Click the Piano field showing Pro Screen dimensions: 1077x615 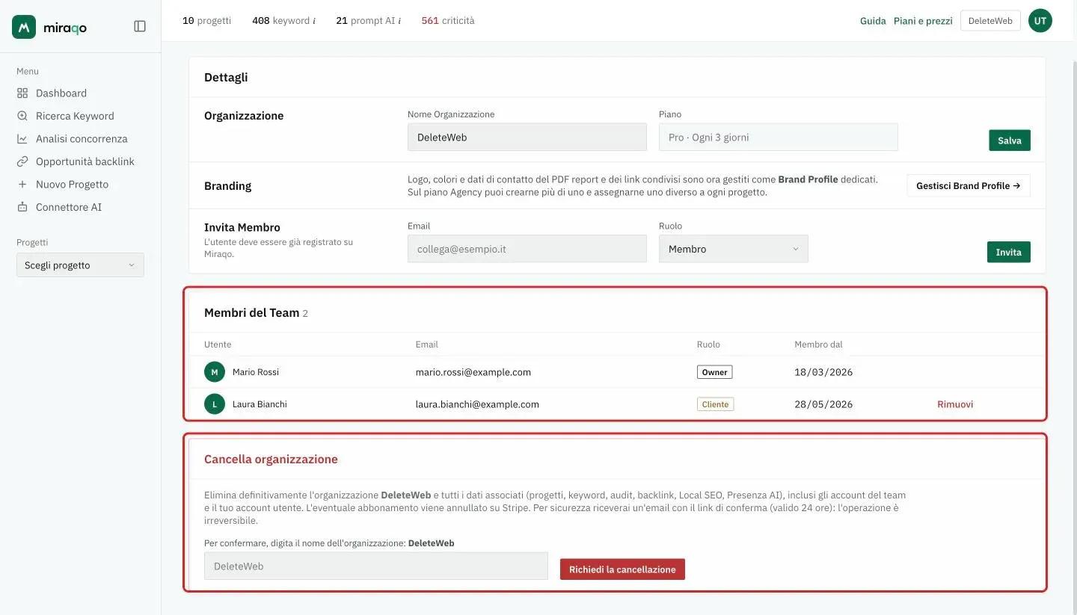tap(779, 137)
